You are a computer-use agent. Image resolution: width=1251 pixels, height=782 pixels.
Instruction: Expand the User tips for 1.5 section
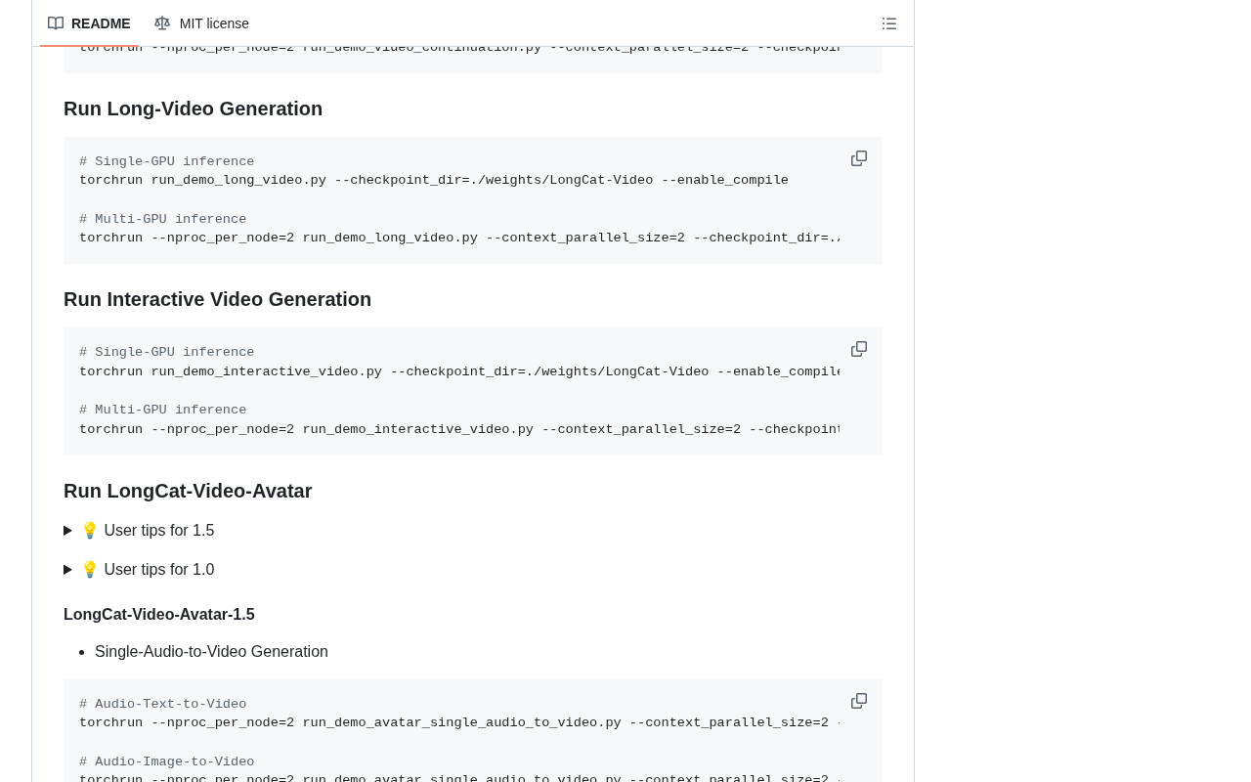pos(139,530)
